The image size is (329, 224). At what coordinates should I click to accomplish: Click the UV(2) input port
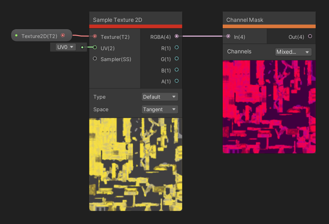[x=95, y=48]
